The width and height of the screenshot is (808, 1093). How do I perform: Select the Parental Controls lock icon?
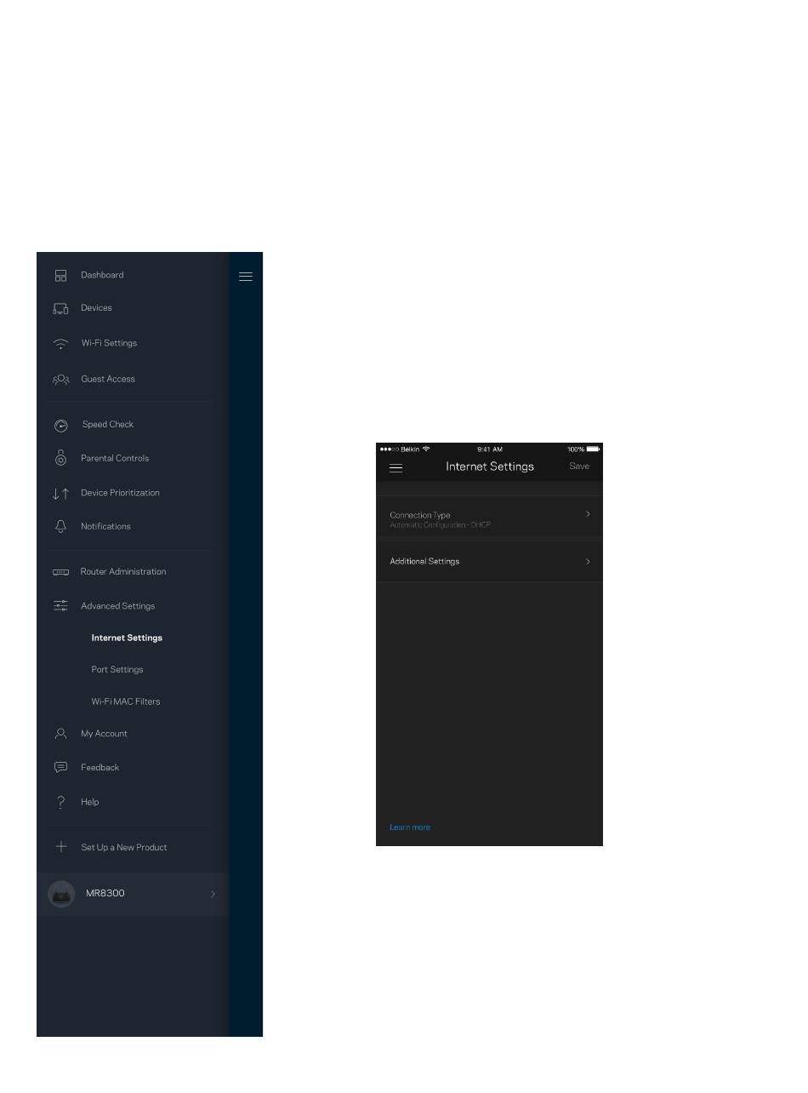60,458
